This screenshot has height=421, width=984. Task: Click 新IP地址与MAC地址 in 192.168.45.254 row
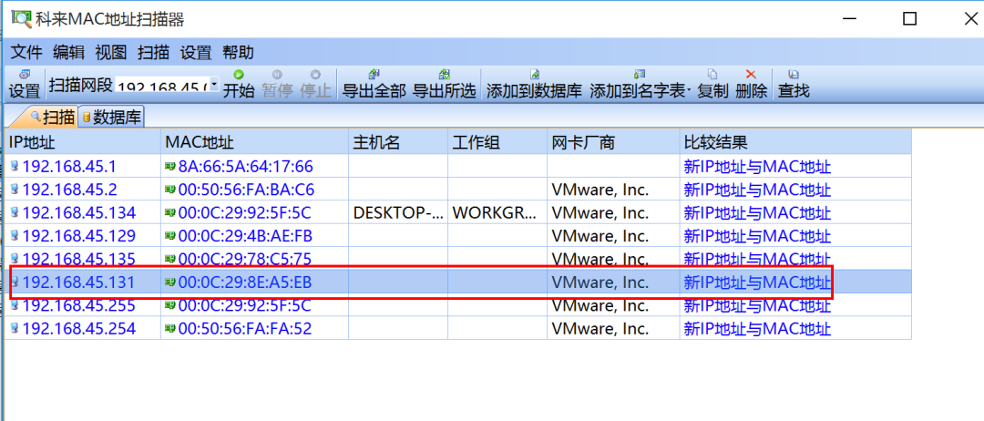(757, 329)
